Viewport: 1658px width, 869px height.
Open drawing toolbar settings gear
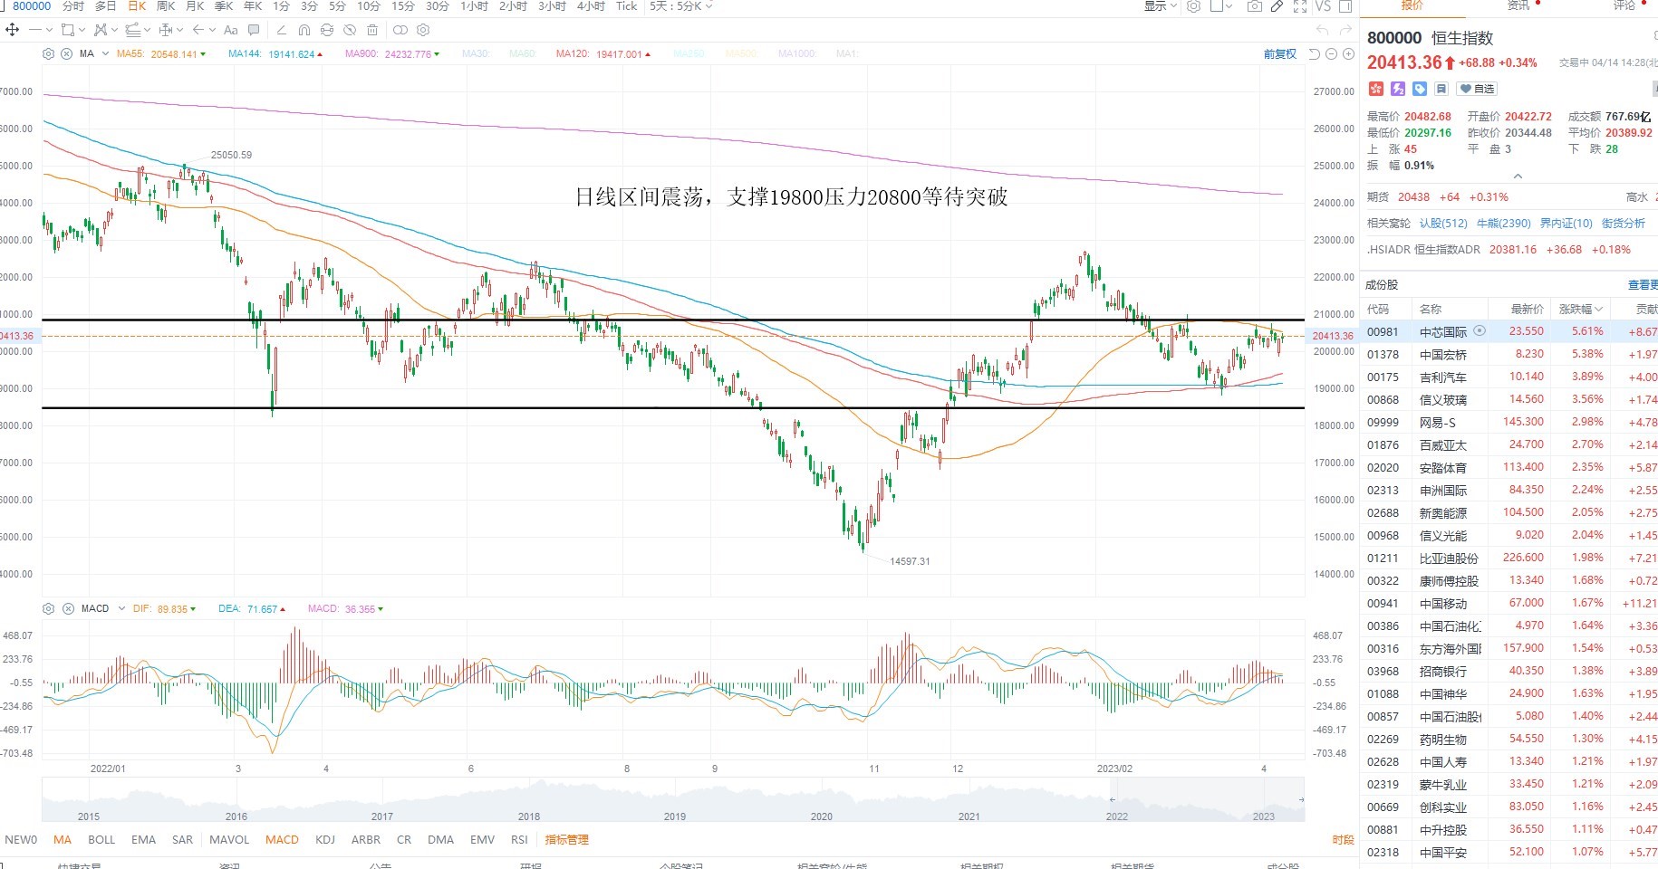click(423, 30)
